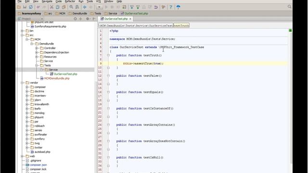308x173 pixels.
Task: Toggle code fold for testFalse function
Action: pyautogui.click(x=108, y=76)
